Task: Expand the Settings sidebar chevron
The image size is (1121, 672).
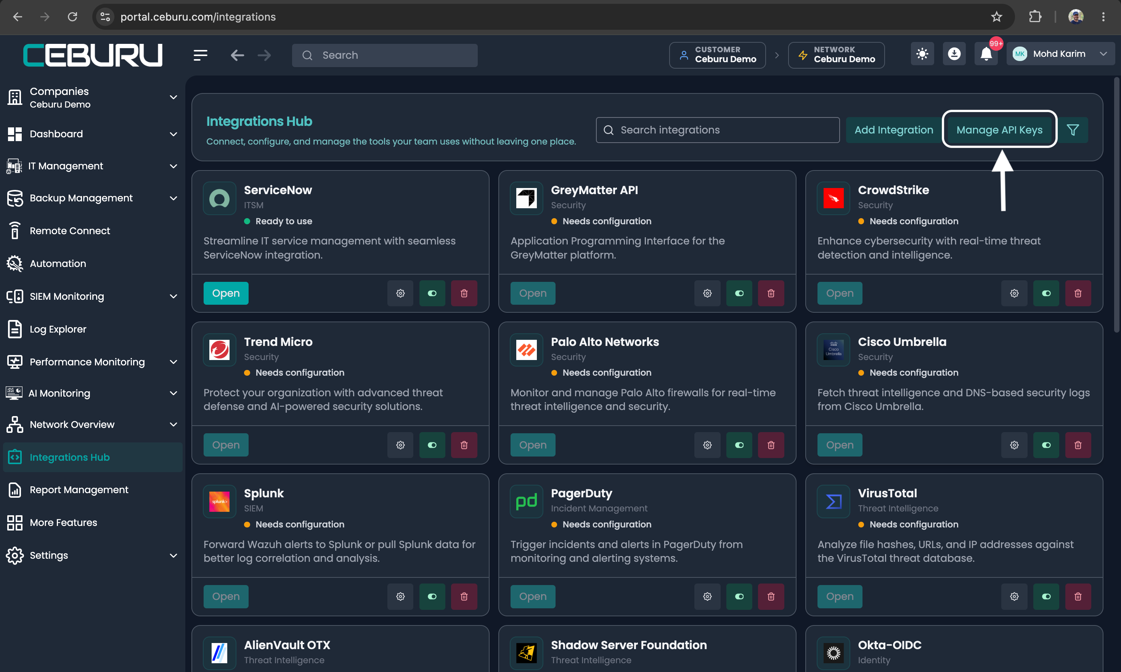Action: point(173,556)
